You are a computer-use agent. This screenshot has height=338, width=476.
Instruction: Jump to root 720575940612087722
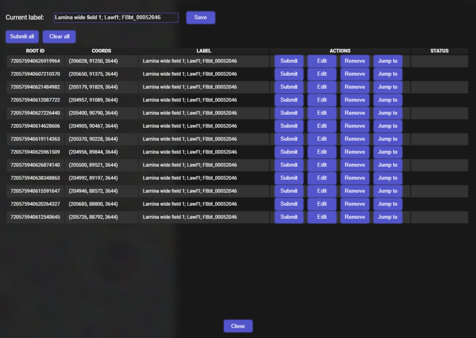click(x=388, y=100)
